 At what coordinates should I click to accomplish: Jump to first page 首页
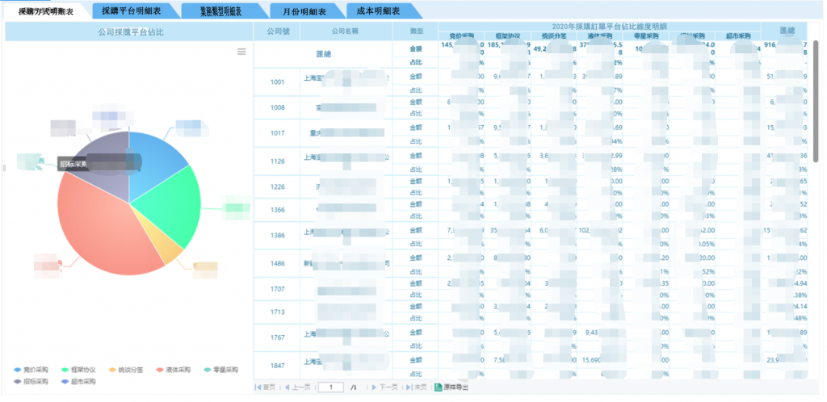[265, 387]
